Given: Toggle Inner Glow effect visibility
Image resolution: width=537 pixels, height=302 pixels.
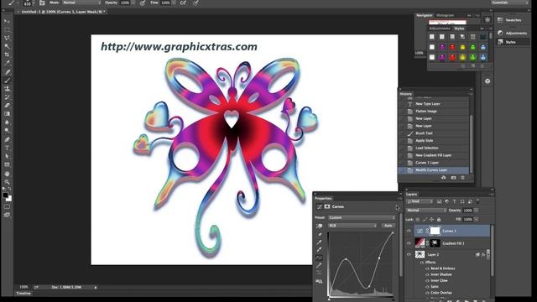Looking at the screenshot, I should click(x=427, y=281).
